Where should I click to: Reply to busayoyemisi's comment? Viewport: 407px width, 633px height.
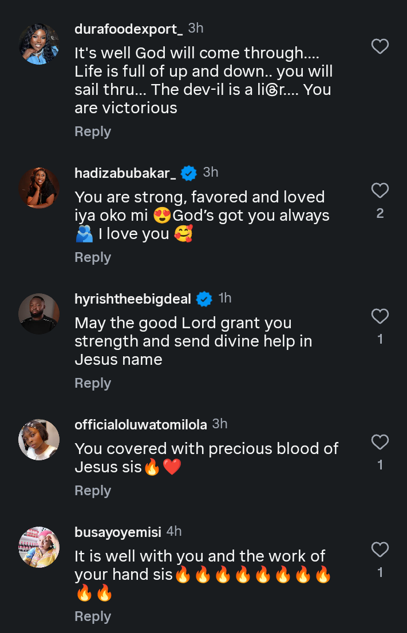(x=93, y=616)
